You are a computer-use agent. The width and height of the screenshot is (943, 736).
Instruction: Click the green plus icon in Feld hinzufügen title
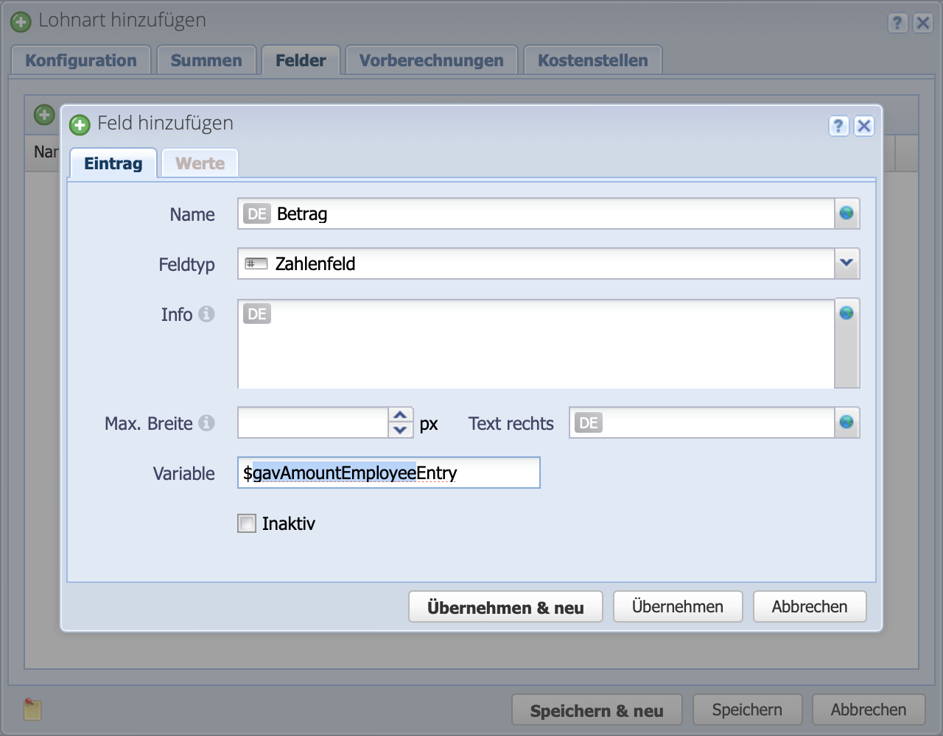[x=79, y=125]
